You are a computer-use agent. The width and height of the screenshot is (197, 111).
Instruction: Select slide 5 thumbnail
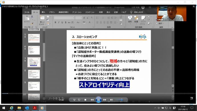[34, 38]
